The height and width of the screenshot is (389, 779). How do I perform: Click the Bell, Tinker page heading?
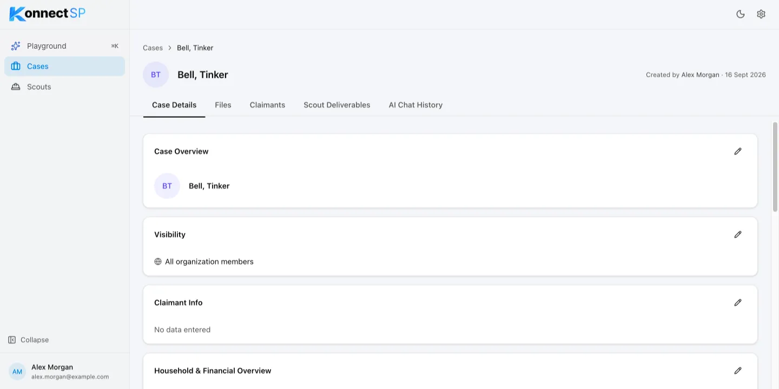203,75
